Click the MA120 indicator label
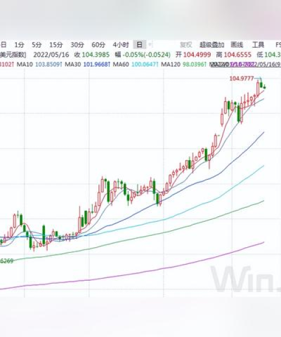Screen dimensions: 281x337 (171, 64)
